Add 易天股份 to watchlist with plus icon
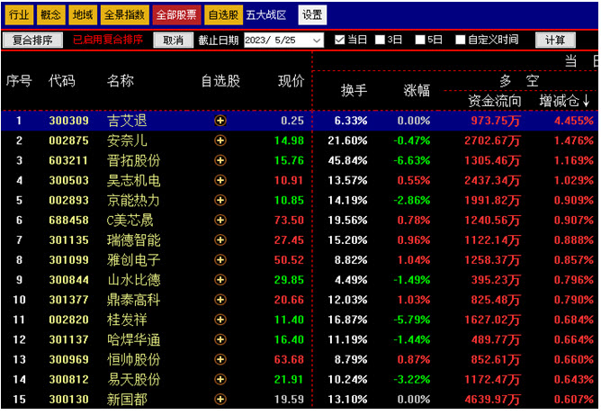The image size is (601, 415). [x=220, y=380]
